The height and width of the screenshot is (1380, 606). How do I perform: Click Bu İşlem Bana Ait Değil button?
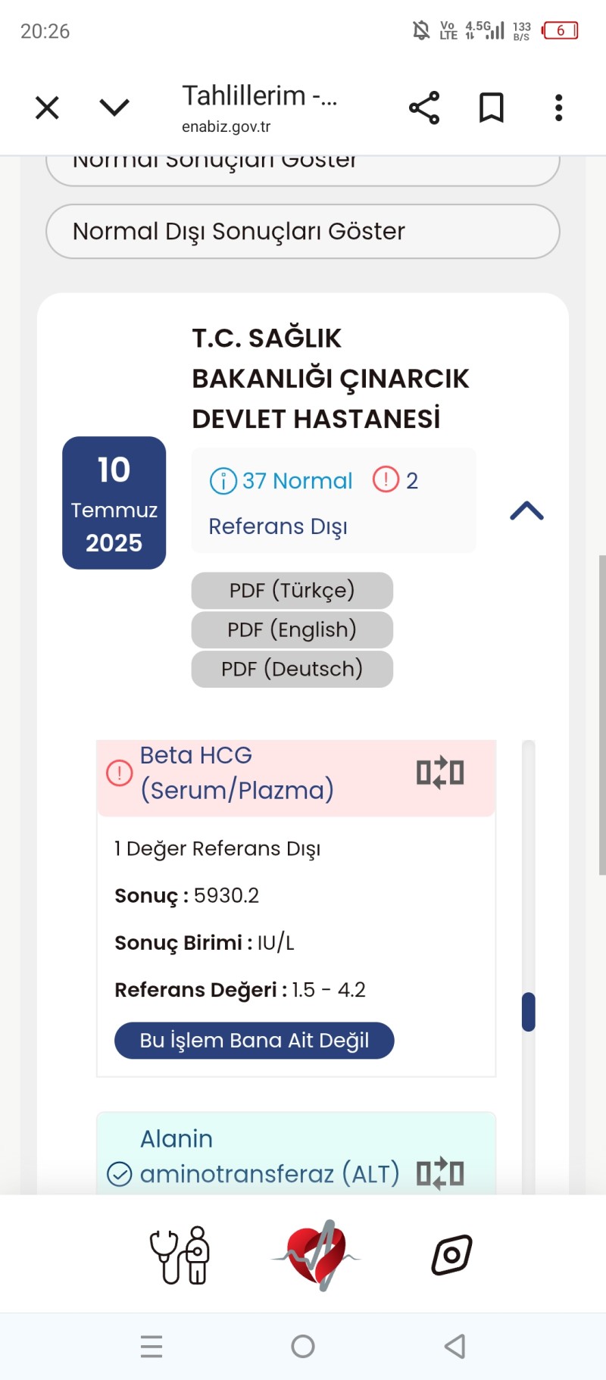(255, 1040)
